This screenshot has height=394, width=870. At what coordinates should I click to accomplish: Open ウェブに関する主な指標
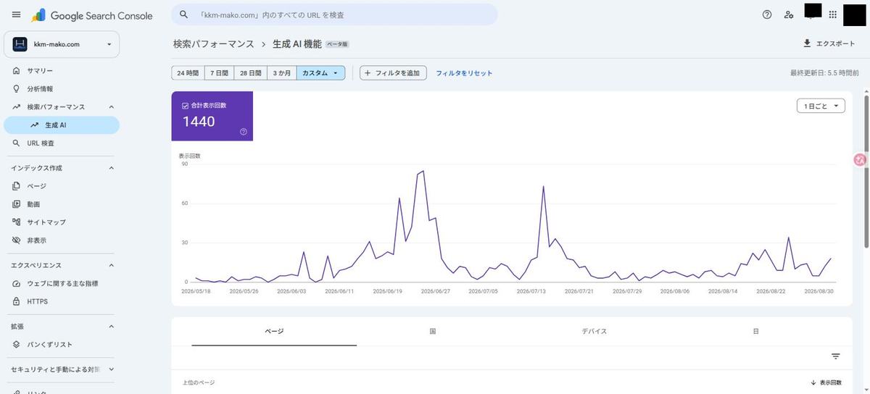pyautogui.click(x=62, y=283)
